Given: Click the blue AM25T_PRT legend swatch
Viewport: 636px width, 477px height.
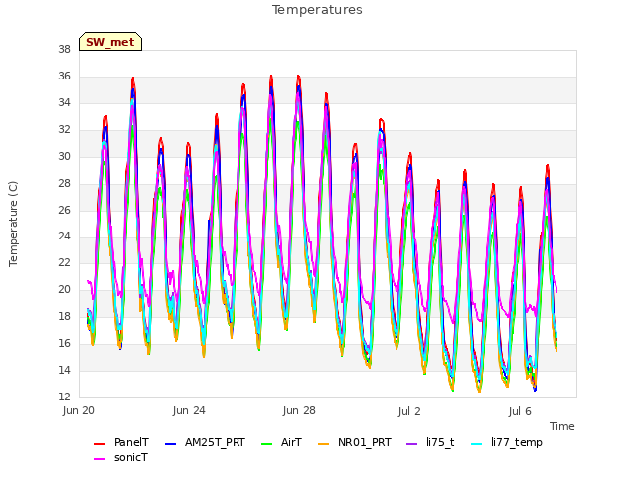Looking at the screenshot, I should click(x=171, y=443).
